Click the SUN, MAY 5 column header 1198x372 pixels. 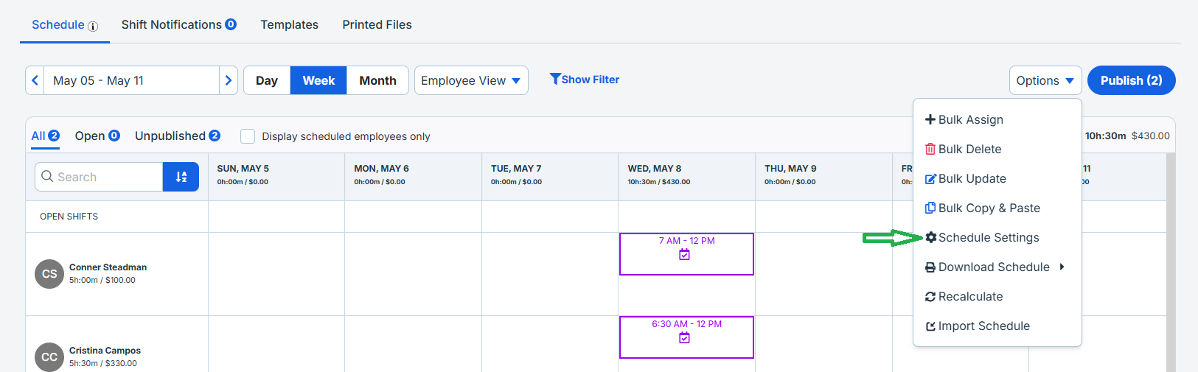[276, 177]
